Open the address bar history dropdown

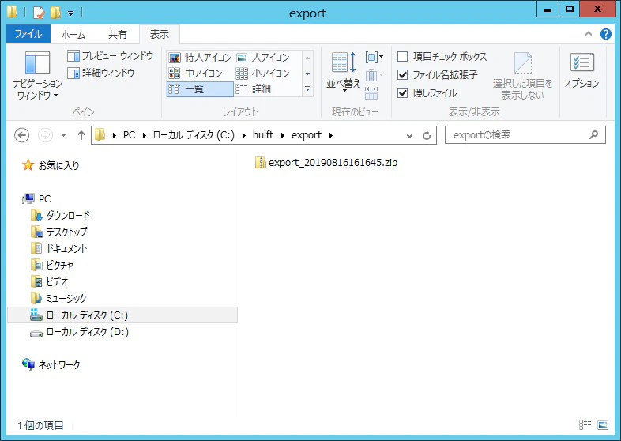pyautogui.click(x=409, y=135)
